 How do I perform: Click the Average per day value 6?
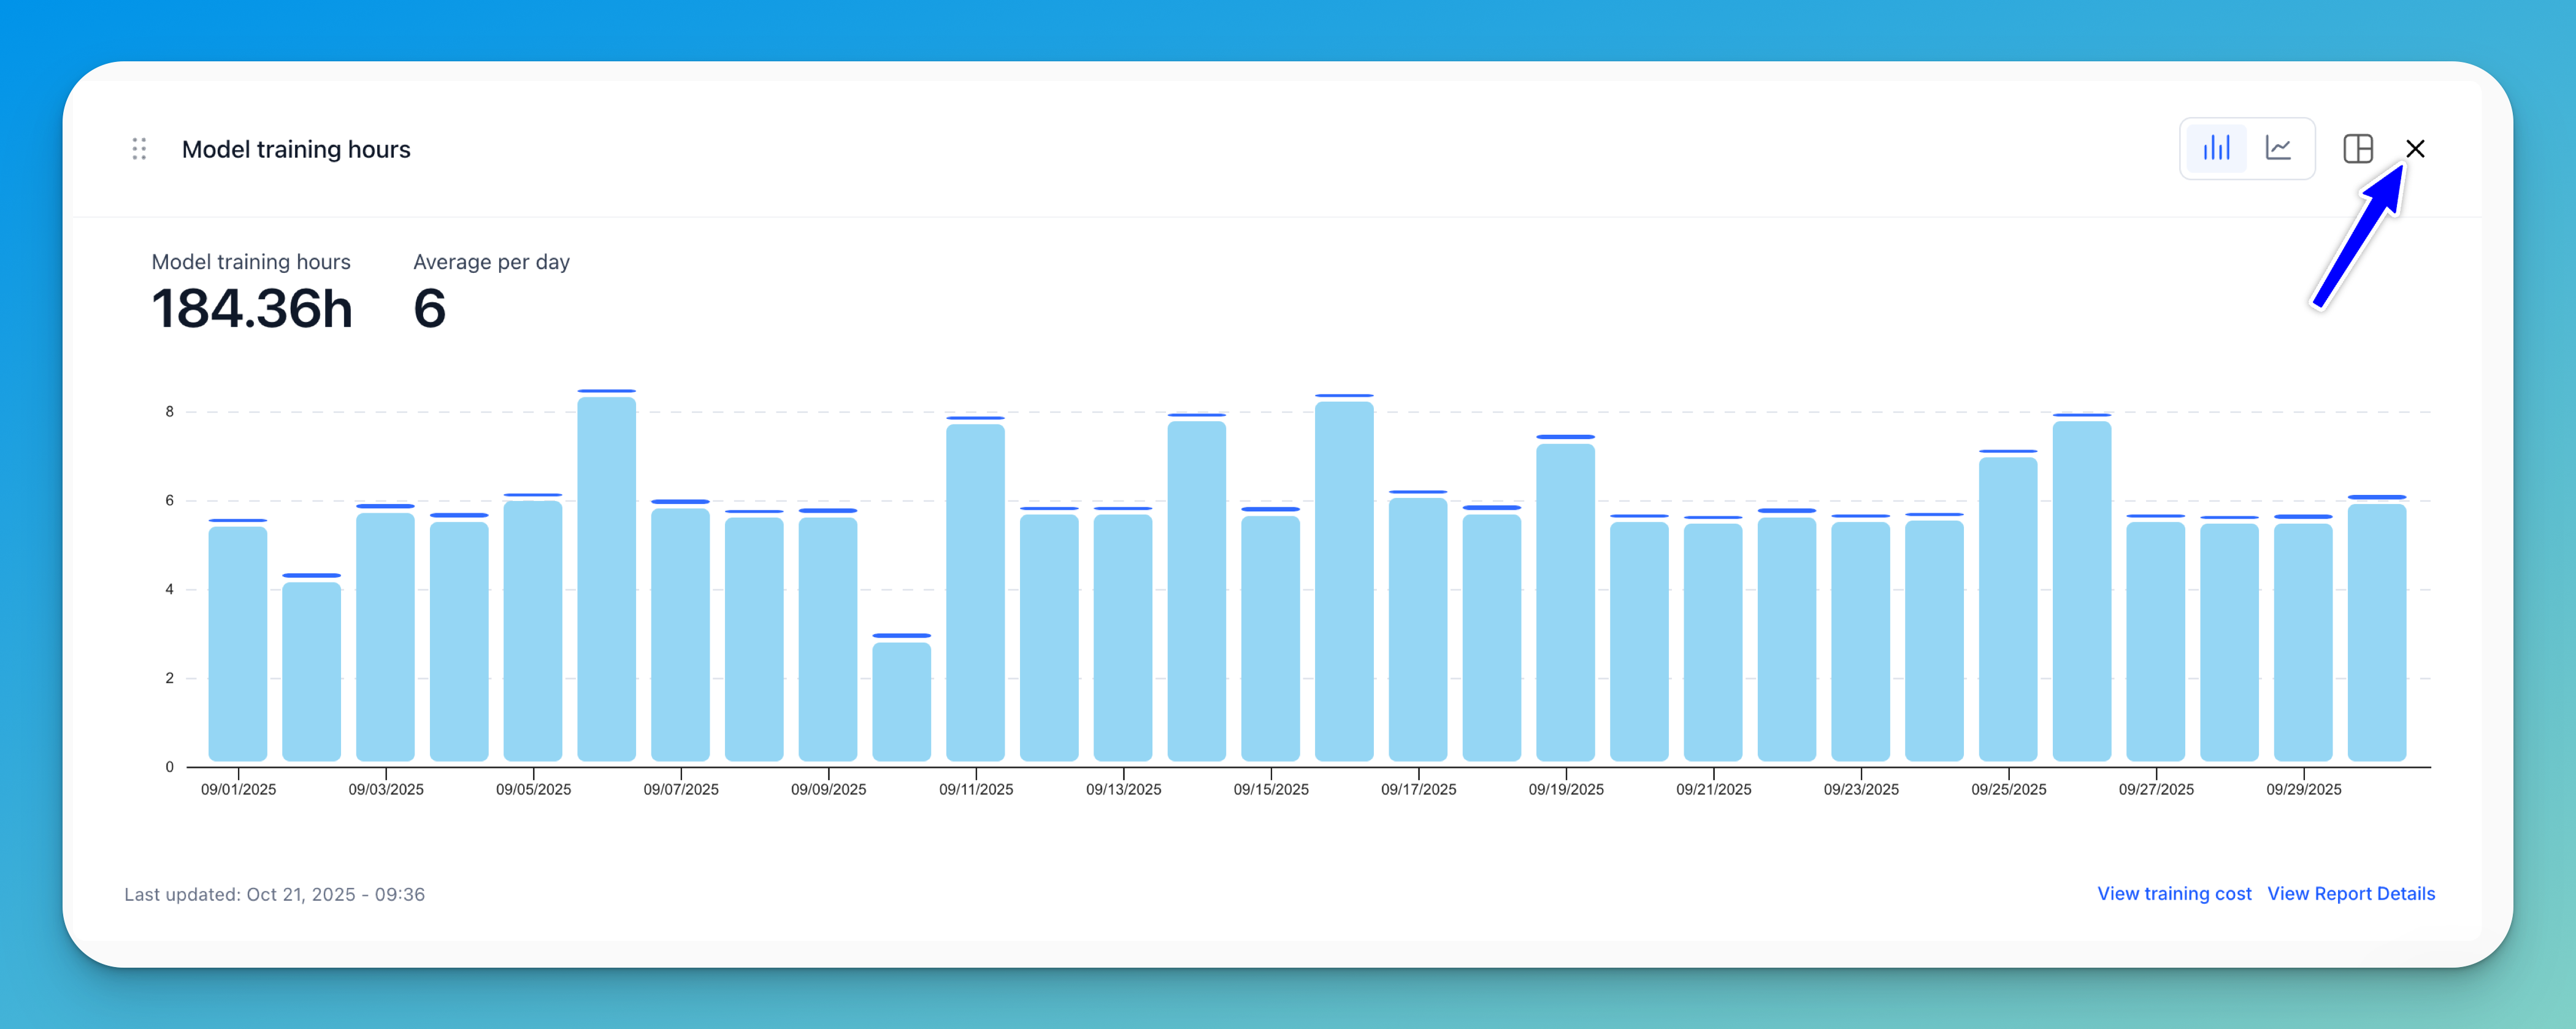click(x=429, y=308)
